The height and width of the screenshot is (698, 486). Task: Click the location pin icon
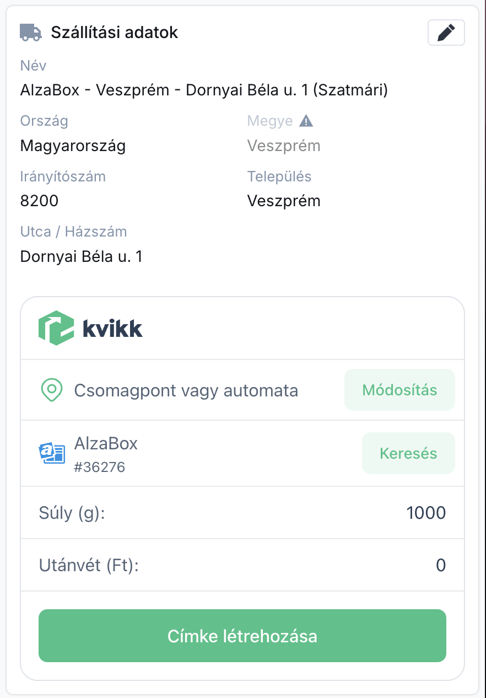point(51,390)
